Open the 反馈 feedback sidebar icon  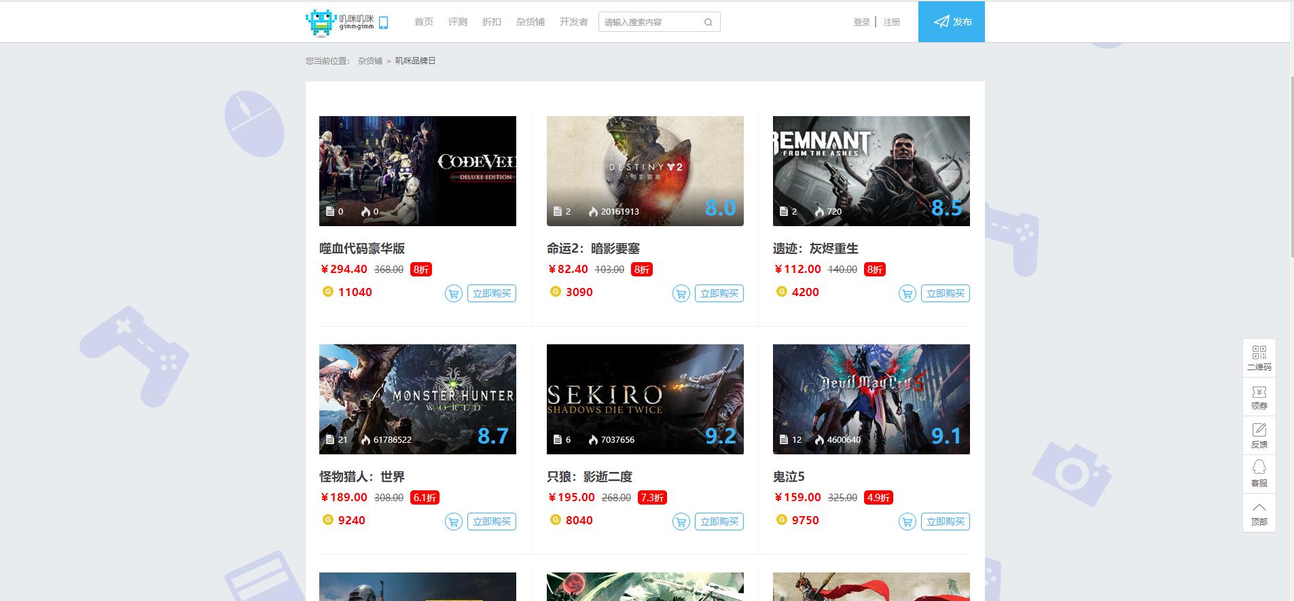(x=1259, y=435)
